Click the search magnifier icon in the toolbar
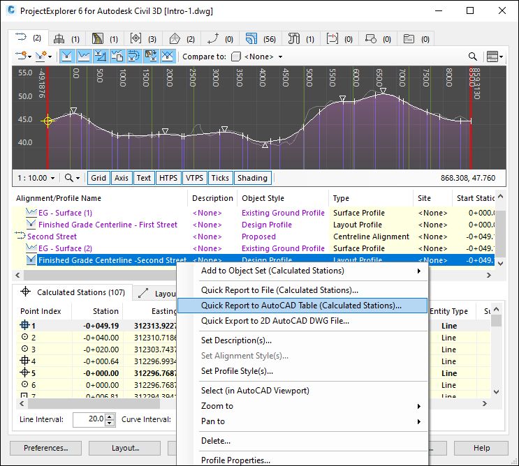Viewport: 519px width, 466px height. pyautogui.click(x=473, y=57)
